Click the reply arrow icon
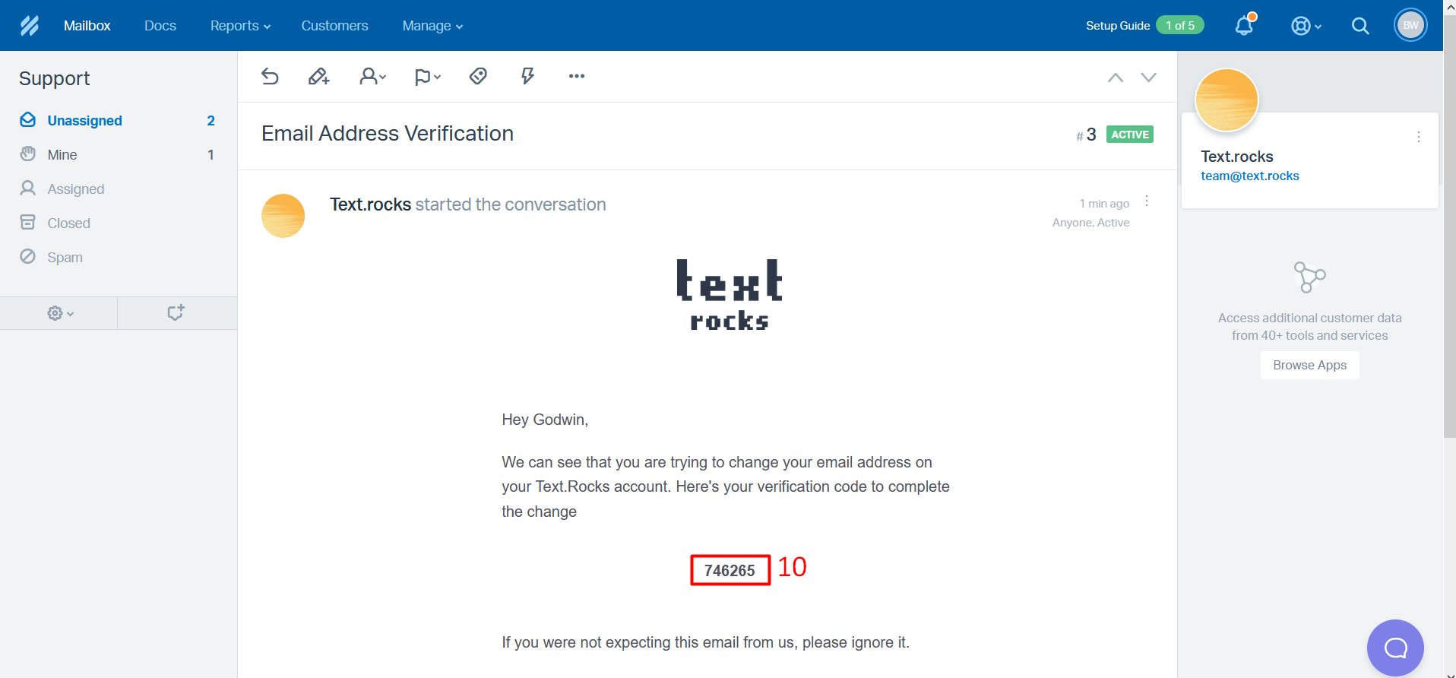The image size is (1456, 678). (270, 76)
